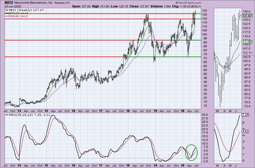Click the EMA(17) legend entry
Screen dimensions: 255x168
17,13
